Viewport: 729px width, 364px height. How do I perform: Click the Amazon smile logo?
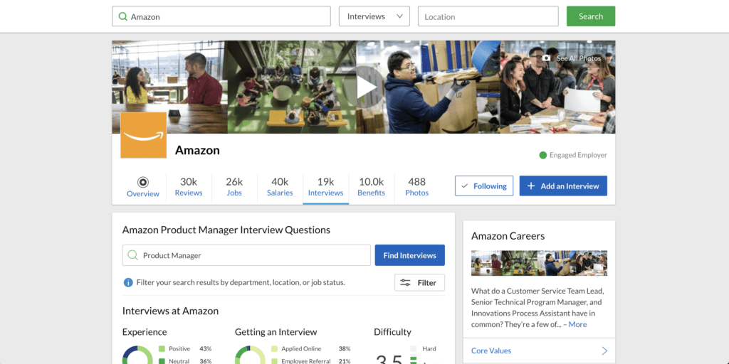(x=144, y=135)
